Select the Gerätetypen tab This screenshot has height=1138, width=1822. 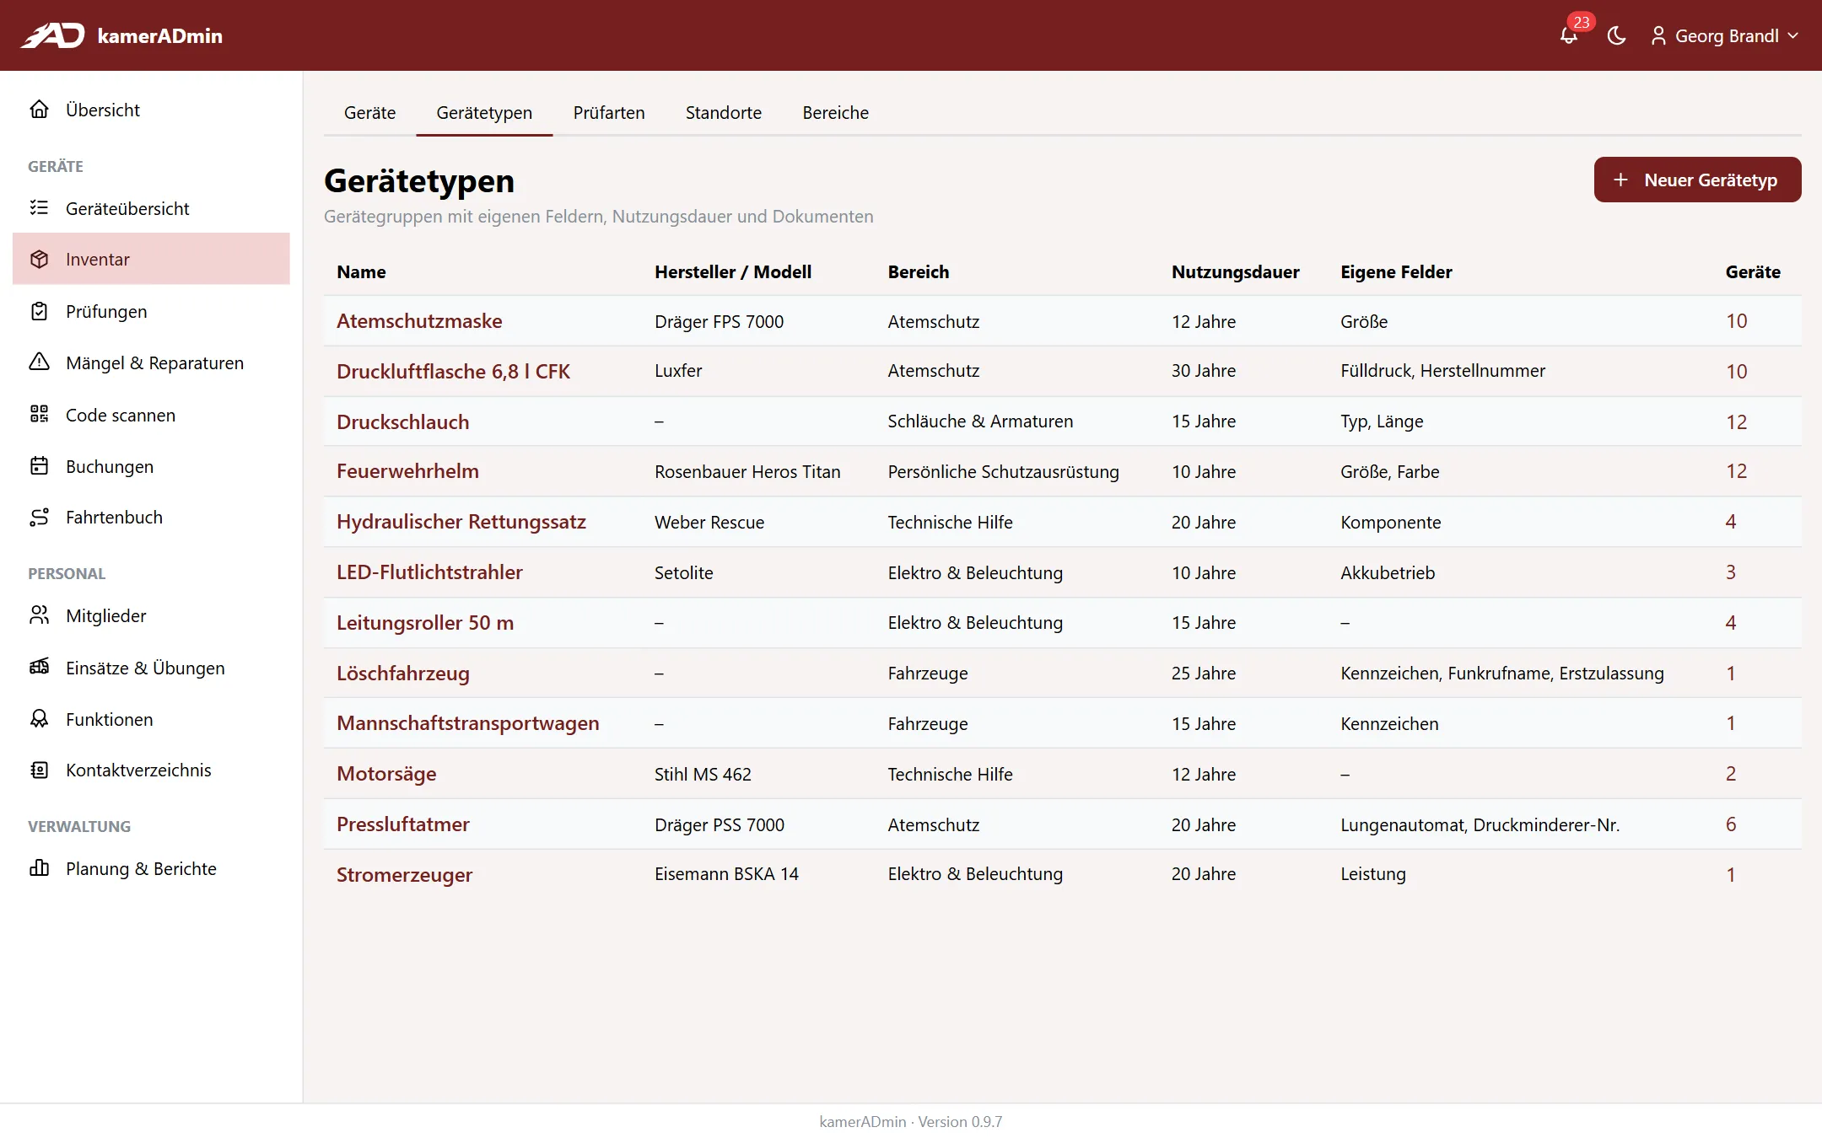coord(484,112)
